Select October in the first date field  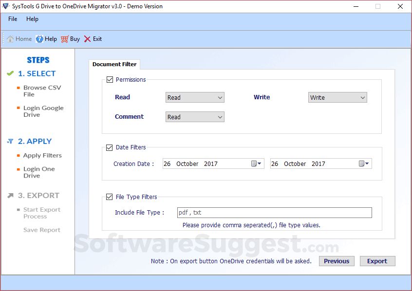[x=187, y=164]
